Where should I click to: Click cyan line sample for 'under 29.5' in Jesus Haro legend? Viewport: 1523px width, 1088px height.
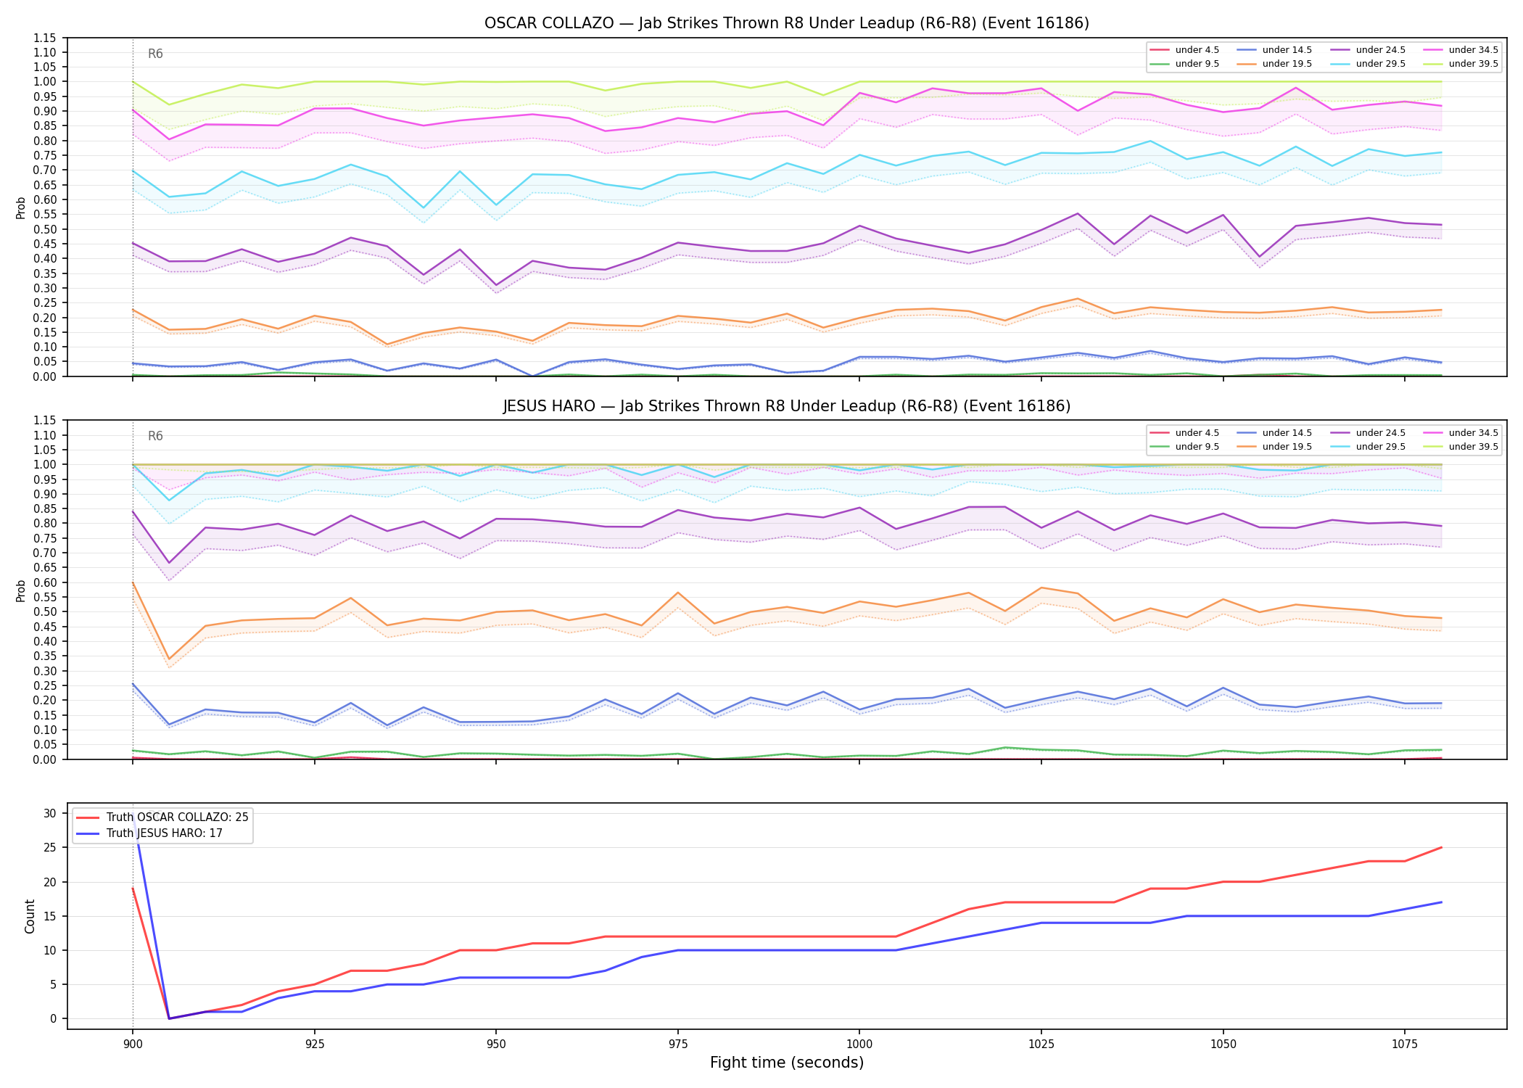coord(1341,447)
